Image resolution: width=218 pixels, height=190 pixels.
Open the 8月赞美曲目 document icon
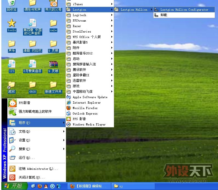[x=33, y=66]
